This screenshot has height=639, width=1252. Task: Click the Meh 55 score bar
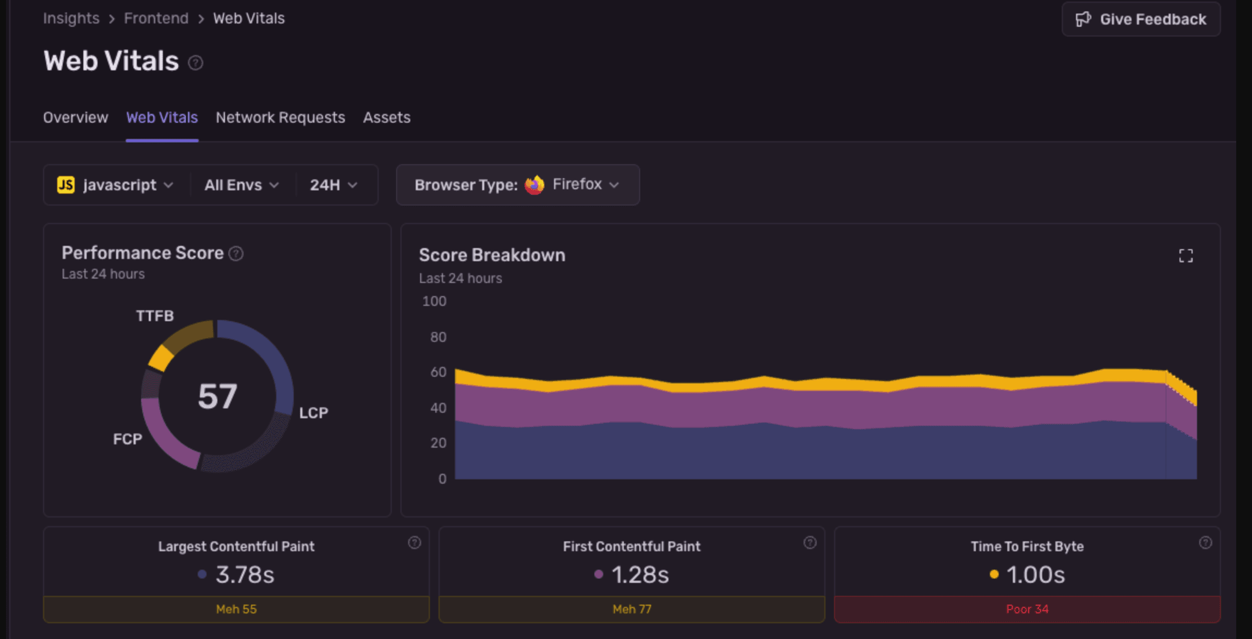click(236, 609)
